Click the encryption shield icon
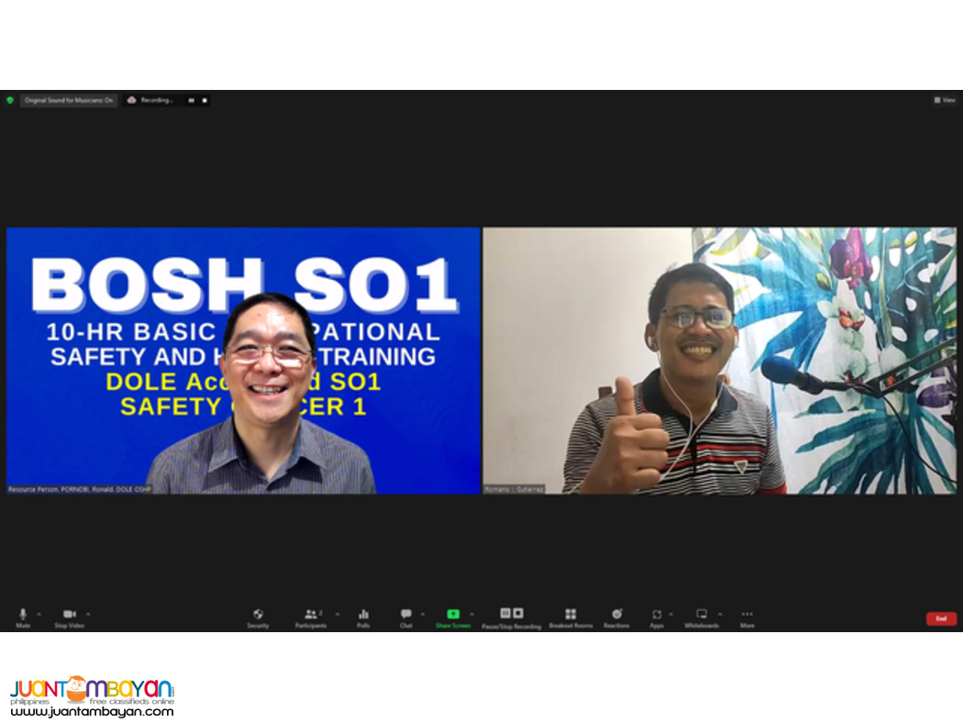Image resolution: width=963 pixels, height=723 pixels. pos(8,100)
